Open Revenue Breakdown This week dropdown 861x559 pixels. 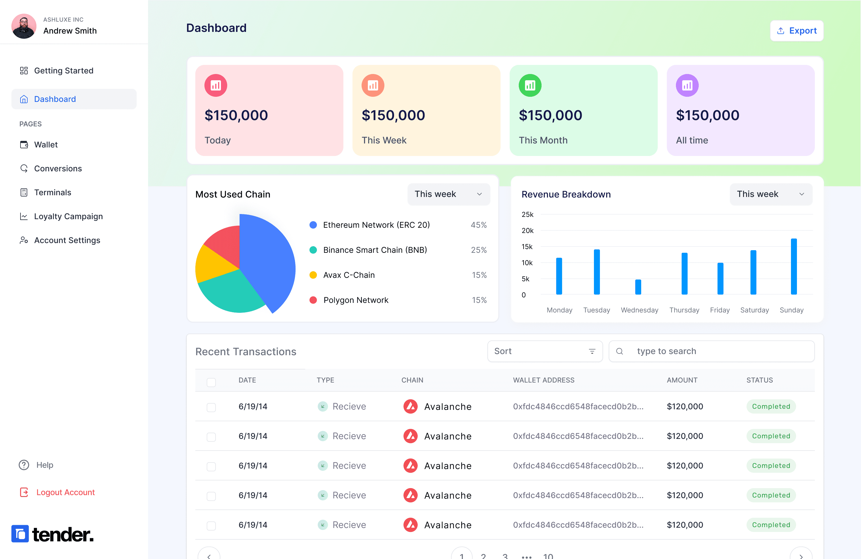point(771,194)
